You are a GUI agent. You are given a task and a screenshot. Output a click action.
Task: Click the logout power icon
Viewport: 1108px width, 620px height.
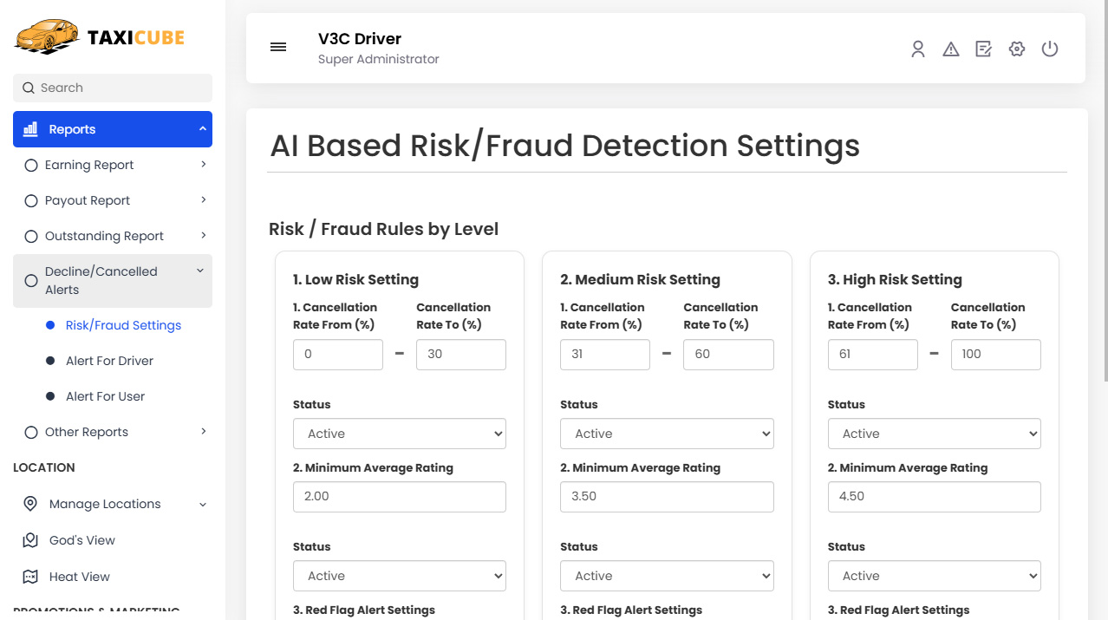[1049, 49]
